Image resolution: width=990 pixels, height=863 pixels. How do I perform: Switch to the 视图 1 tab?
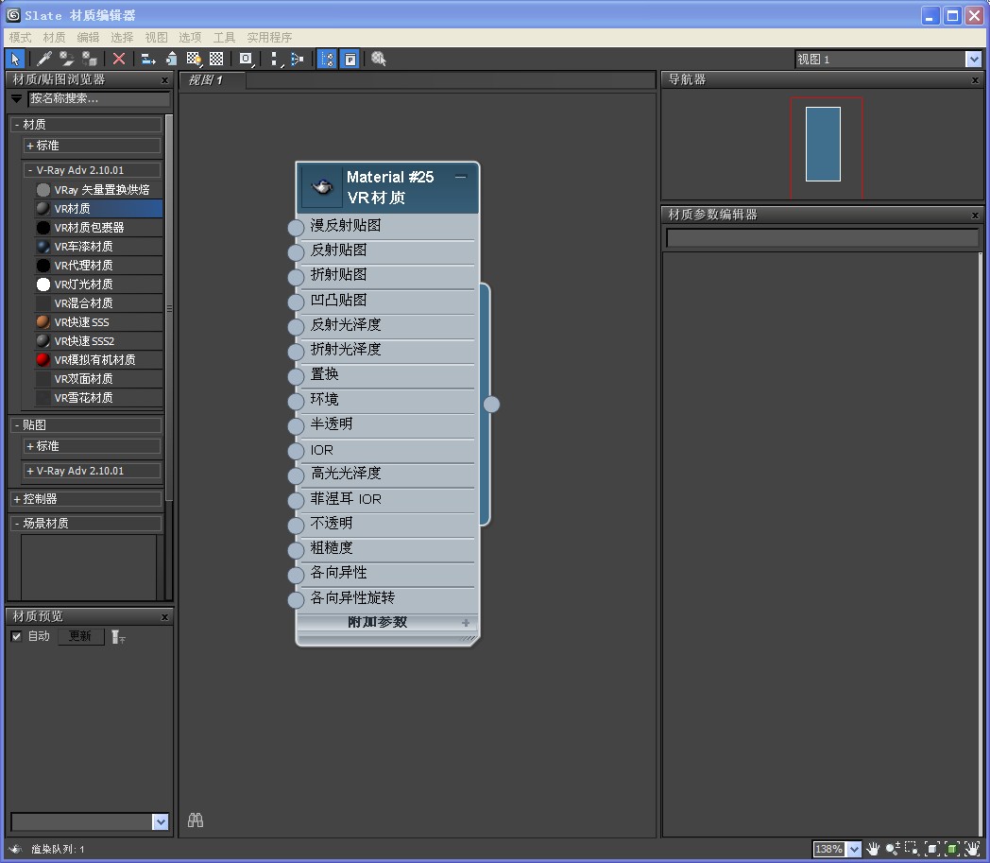213,80
